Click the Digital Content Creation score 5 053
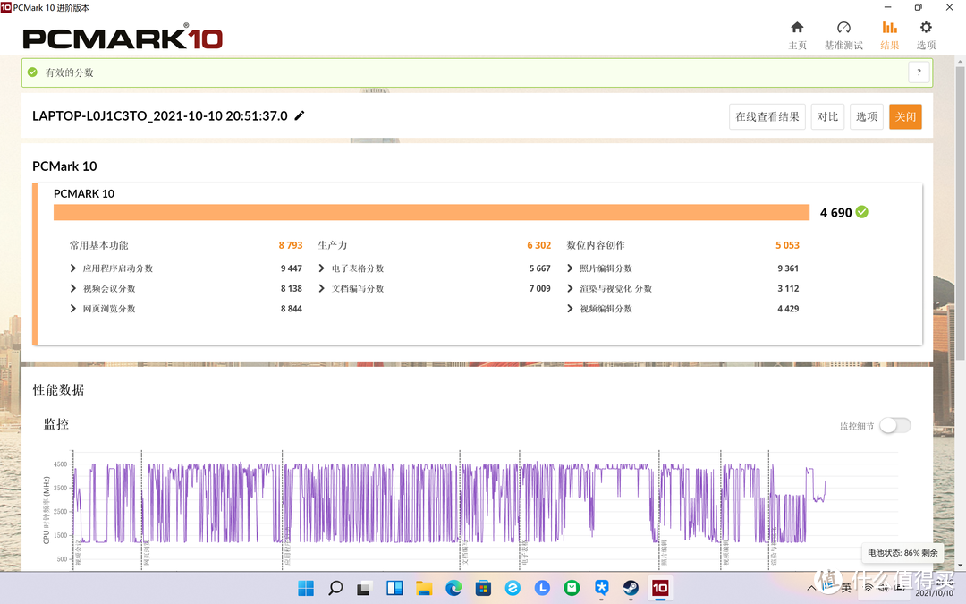This screenshot has height=604, width=966. (x=787, y=245)
